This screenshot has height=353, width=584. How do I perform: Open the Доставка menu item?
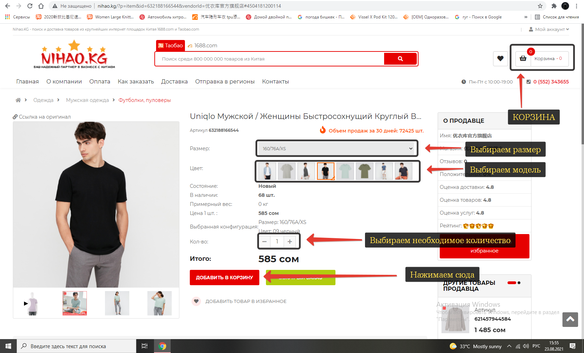[174, 81]
